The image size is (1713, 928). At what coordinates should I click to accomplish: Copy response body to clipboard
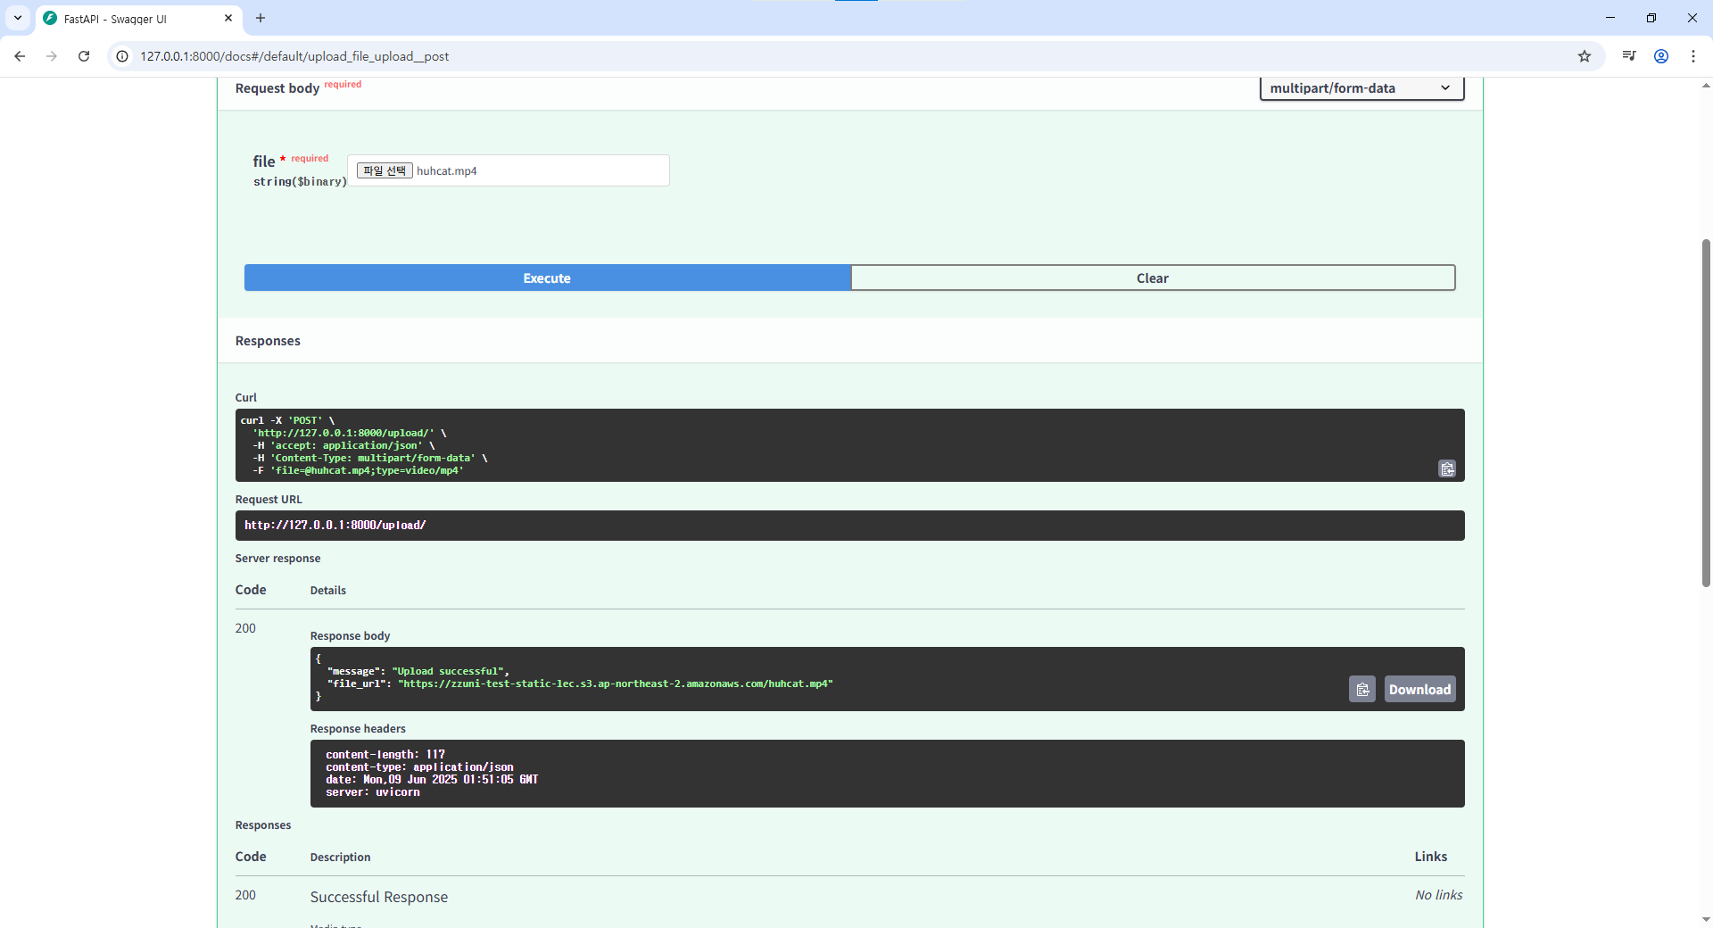1362,689
